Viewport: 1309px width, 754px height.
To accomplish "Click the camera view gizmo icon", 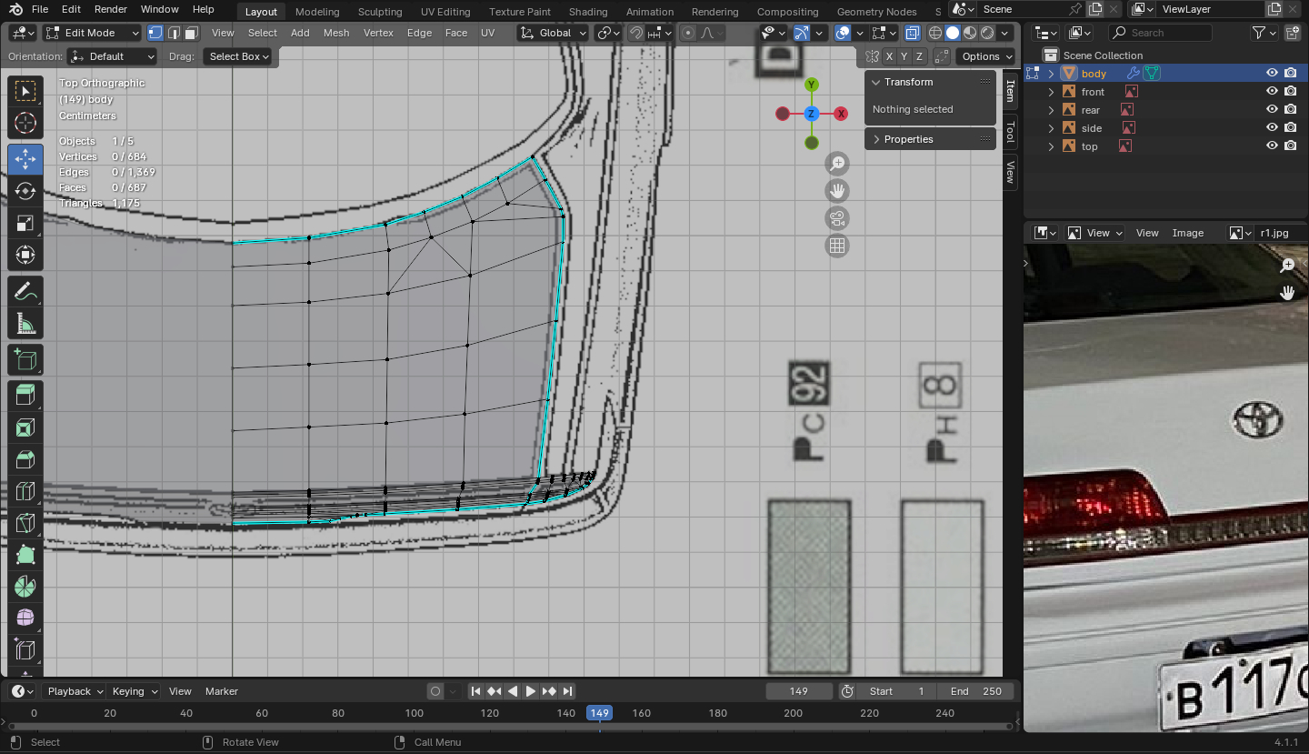I will (837, 218).
